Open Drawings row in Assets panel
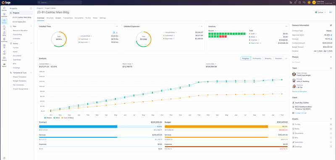 point(312,147)
